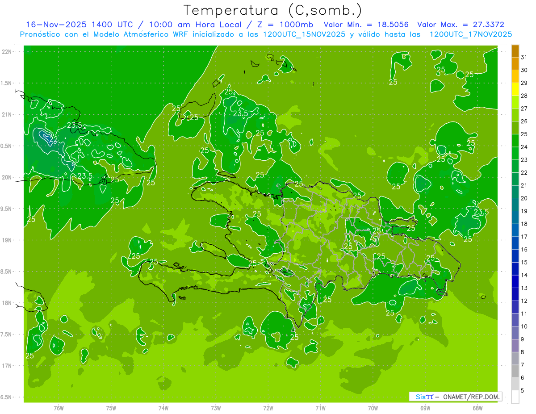Select the '69W' longitude label
This screenshot has height=414, width=536.
pos(425,407)
